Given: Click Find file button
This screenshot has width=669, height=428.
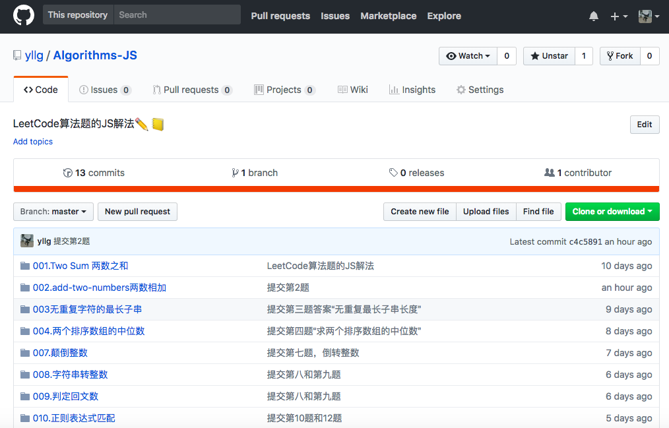Looking at the screenshot, I should click(x=538, y=212).
